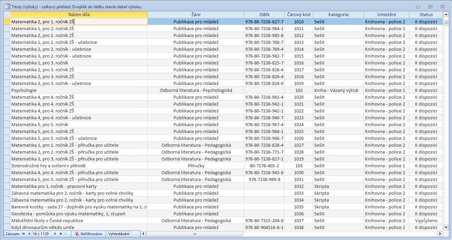The width and height of the screenshot is (452, 240).
Task: Click the Název díla column header
Action: coord(79,15)
